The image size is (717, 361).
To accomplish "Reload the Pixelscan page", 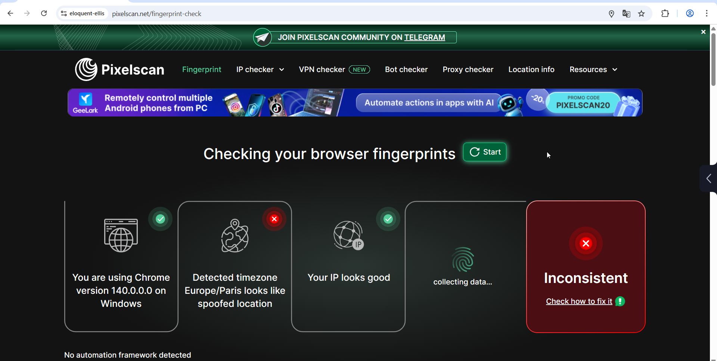I will [44, 13].
